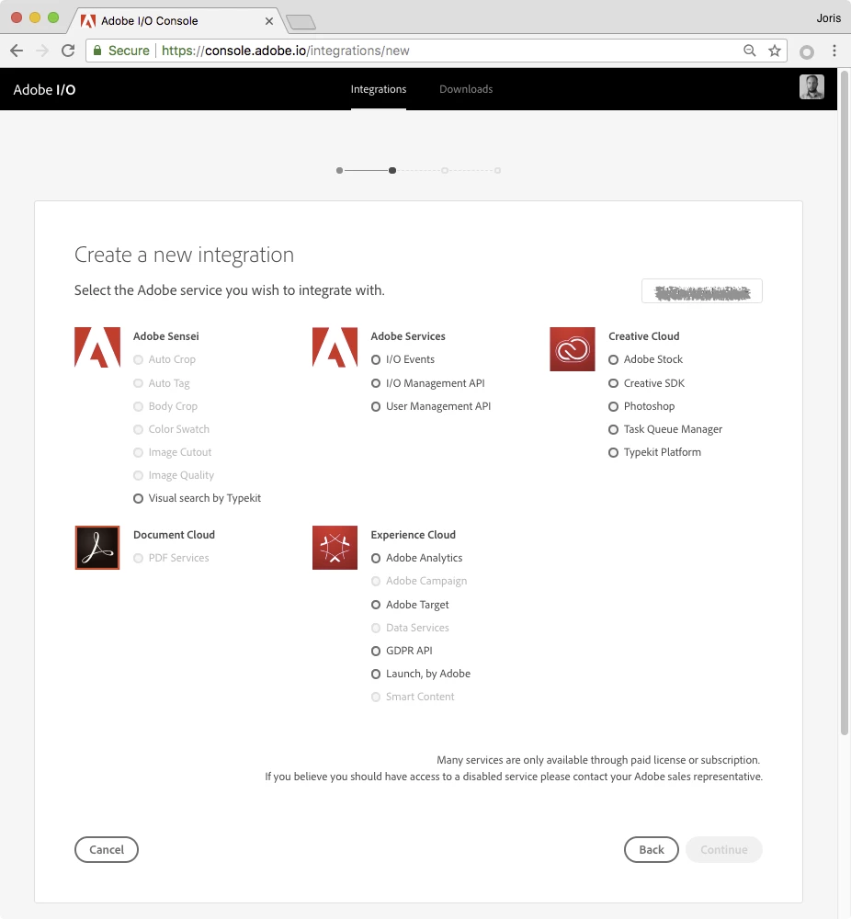Click disabled Data Services radio

[x=376, y=628]
